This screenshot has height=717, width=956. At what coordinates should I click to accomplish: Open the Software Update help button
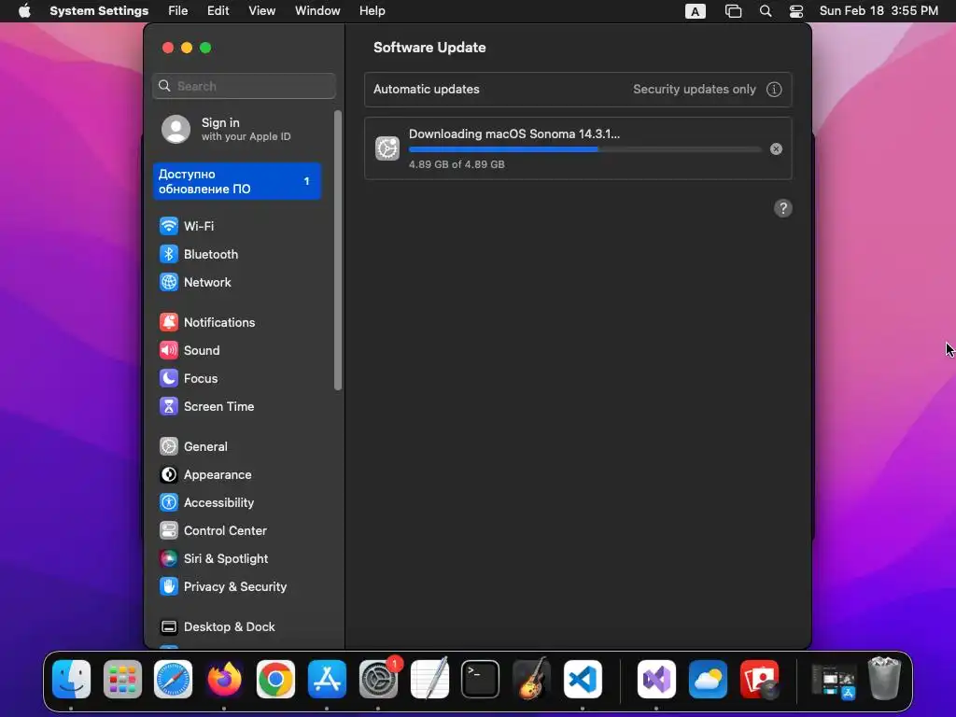pyautogui.click(x=783, y=208)
